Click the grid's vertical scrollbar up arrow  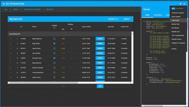tap(132, 33)
